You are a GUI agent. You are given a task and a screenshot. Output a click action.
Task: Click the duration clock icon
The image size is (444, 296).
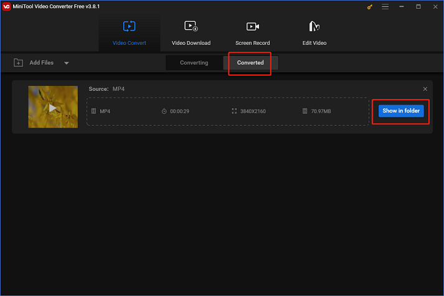pyautogui.click(x=164, y=111)
